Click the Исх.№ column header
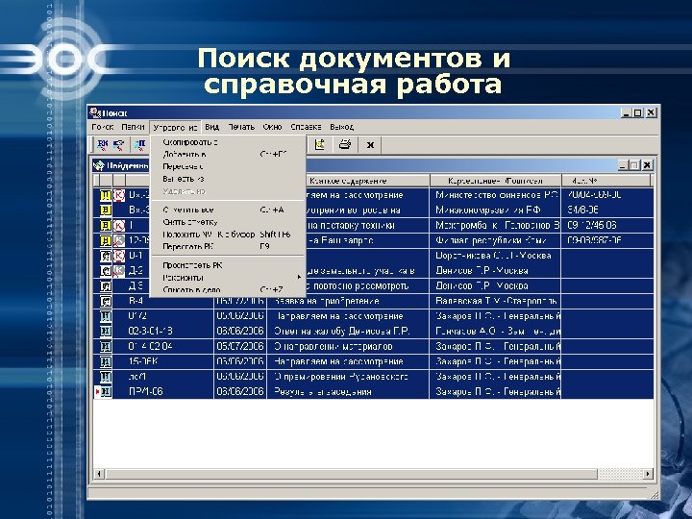Viewport: 692px width, 519px height. click(x=605, y=181)
